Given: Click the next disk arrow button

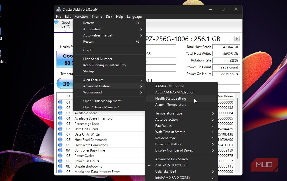Looking at the screenshot, I should point(237,38).
